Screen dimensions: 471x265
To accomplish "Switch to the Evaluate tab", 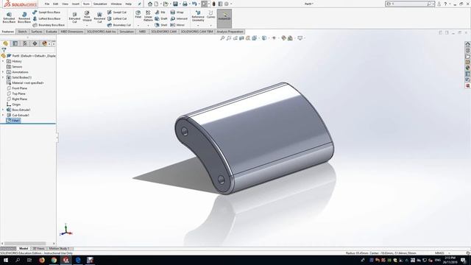I will pos(52,32).
